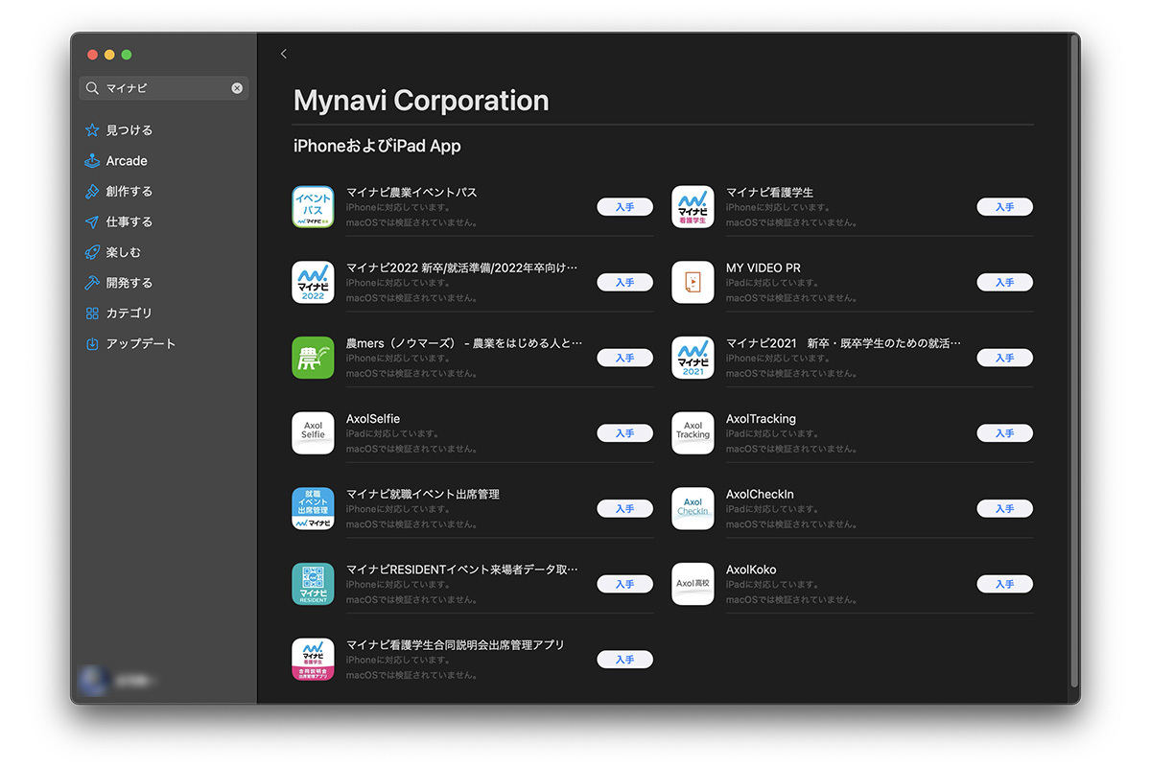The height and width of the screenshot is (767, 1151).
Task: Open マイナビ看護学生 app icon
Action: (693, 207)
